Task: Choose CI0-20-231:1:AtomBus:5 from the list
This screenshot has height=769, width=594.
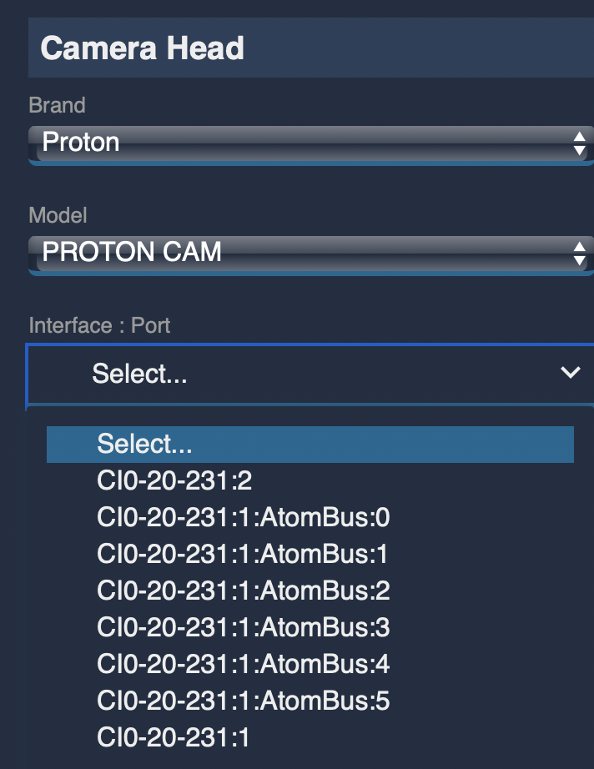Action: click(x=244, y=701)
